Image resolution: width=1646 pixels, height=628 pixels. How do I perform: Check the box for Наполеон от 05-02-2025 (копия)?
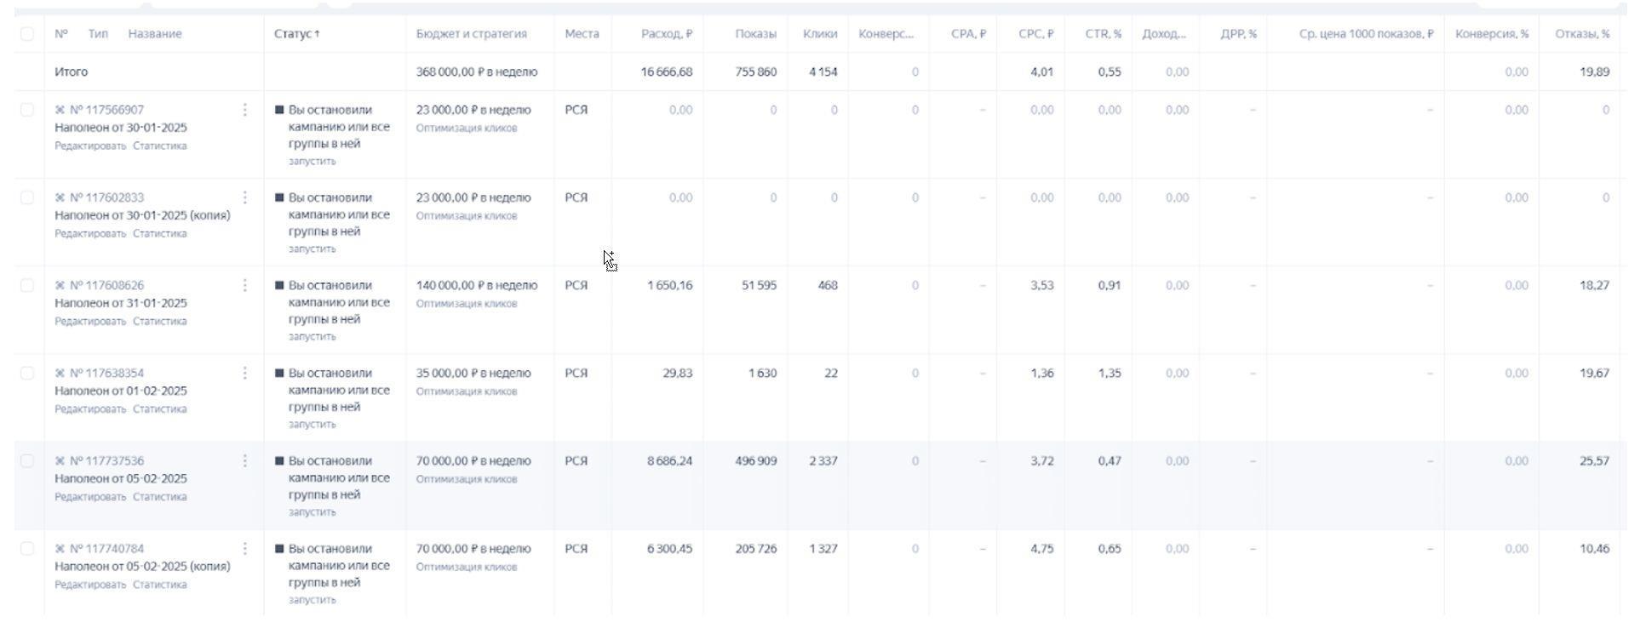pos(27,548)
